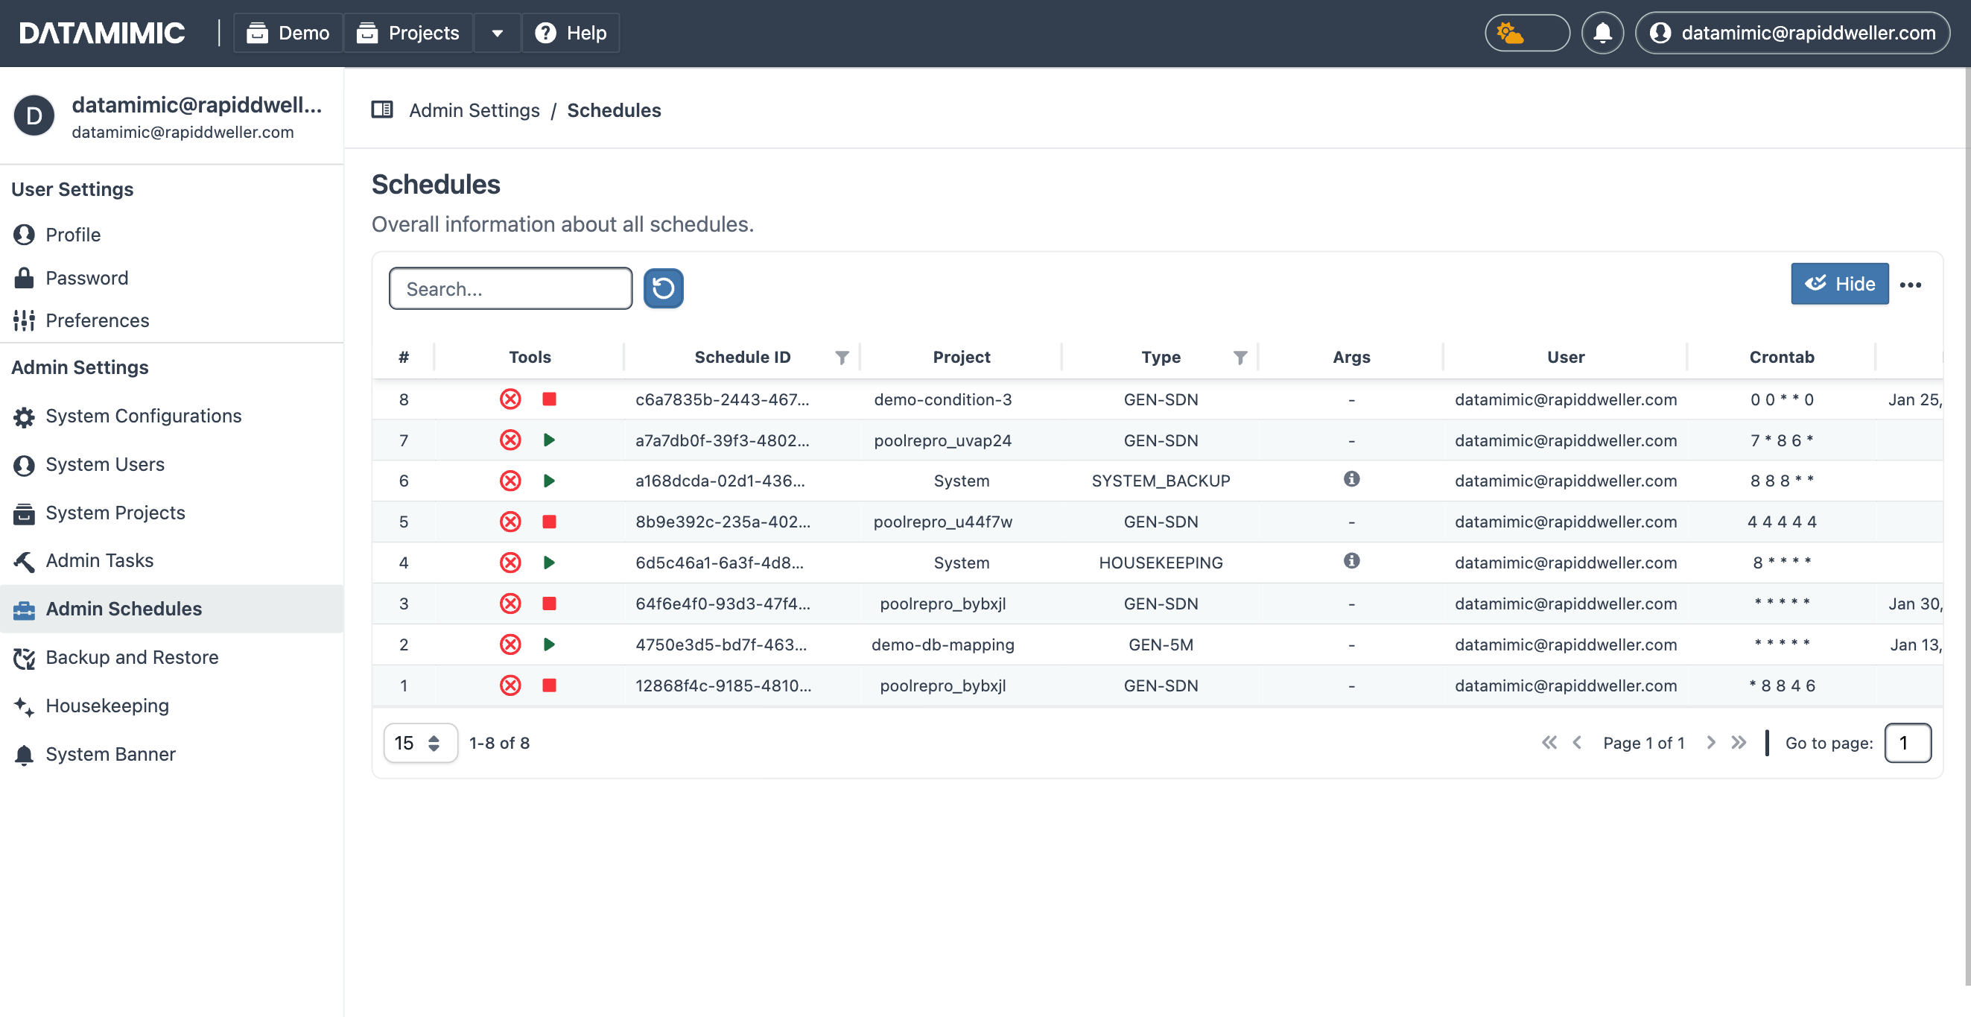Open the Preferences settings page
The height and width of the screenshot is (1017, 1971).
tap(96, 320)
